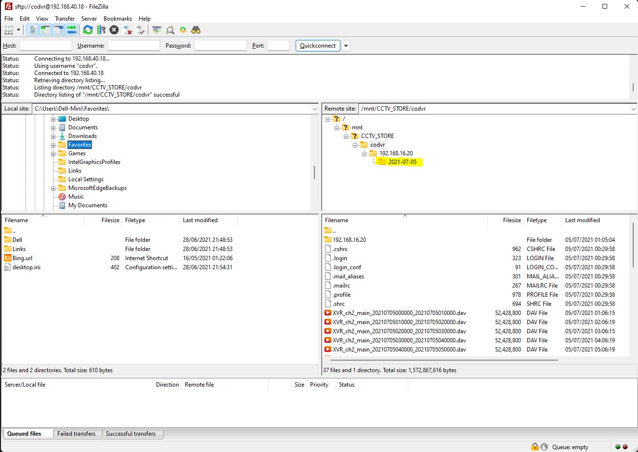638x452 pixels.
Task: Select 192.168.16.20 node in remote tree
Action: [396, 153]
